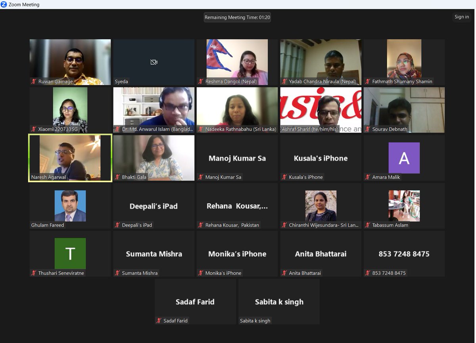This screenshot has width=476, height=343.
Task: Click muted mic icon beside Sourav Debnath
Action: 368,129
